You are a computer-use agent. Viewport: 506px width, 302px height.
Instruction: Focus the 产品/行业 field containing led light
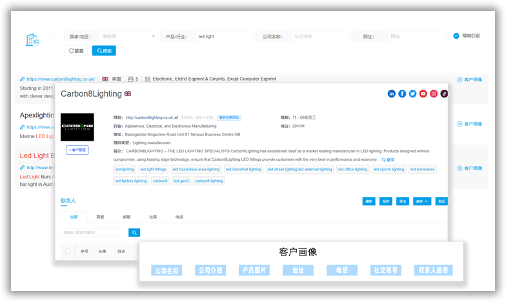tap(225, 36)
